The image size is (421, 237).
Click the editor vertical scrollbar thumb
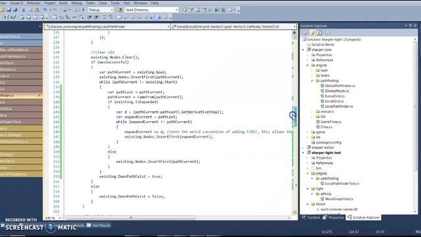[294, 117]
